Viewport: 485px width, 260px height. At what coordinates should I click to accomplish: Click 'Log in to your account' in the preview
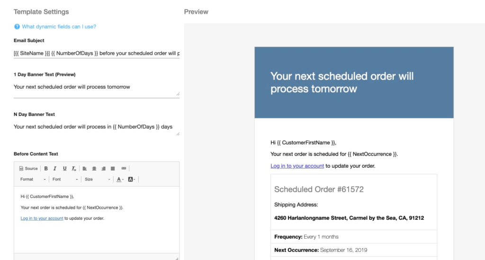[x=297, y=166]
